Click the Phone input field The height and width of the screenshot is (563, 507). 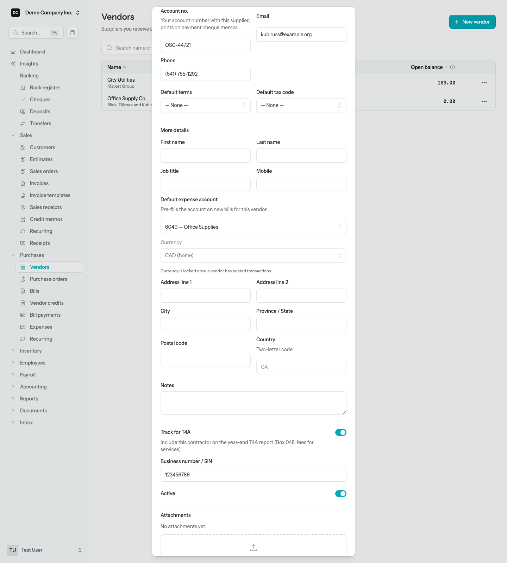[206, 74]
